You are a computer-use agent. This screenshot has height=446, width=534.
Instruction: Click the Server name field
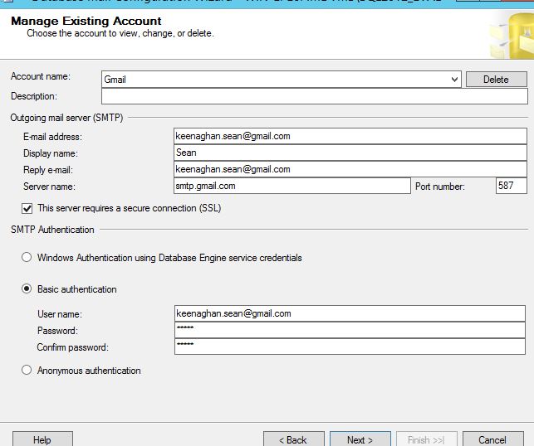click(x=291, y=186)
